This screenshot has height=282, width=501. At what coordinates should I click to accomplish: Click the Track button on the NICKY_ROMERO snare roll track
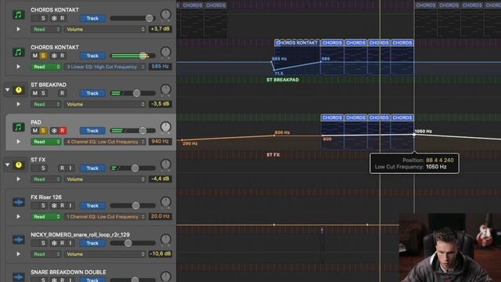(92, 244)
